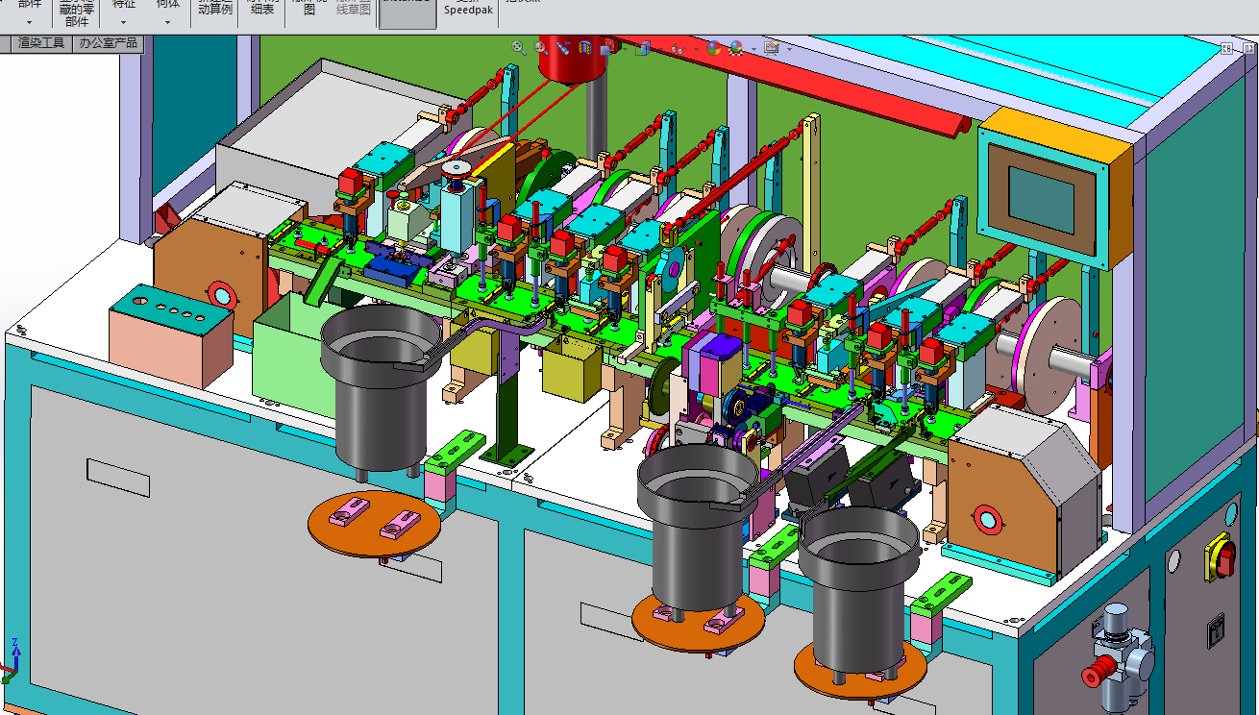The height and width of the screenshot is (715, 1259).
Task: Click the Zoom to Fit view icon
Action: tap(518, 47)
